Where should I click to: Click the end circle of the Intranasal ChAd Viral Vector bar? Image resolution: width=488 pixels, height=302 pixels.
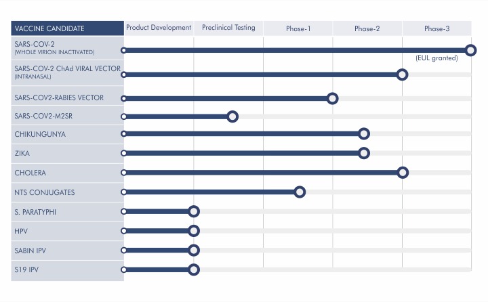click(x=402, y=74)
